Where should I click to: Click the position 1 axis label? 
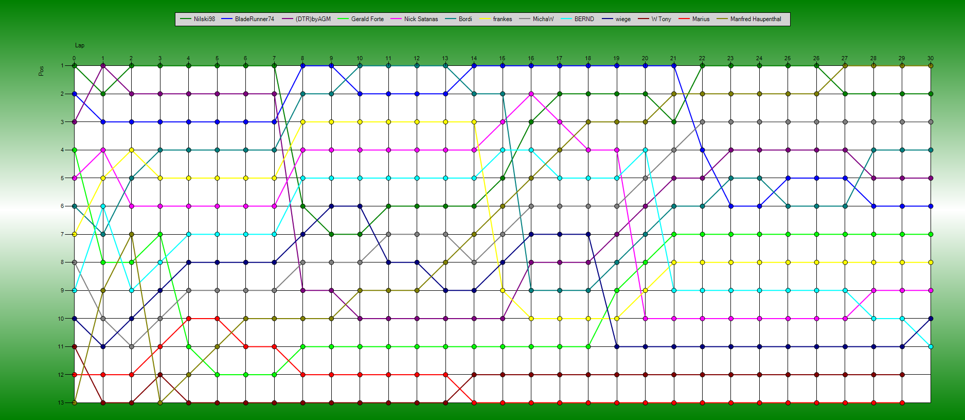point(62,66)
